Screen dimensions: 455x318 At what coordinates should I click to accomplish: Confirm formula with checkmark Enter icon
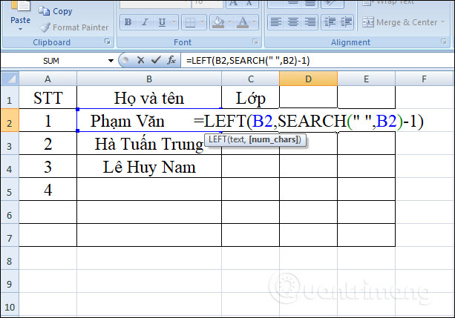(156, 60)
